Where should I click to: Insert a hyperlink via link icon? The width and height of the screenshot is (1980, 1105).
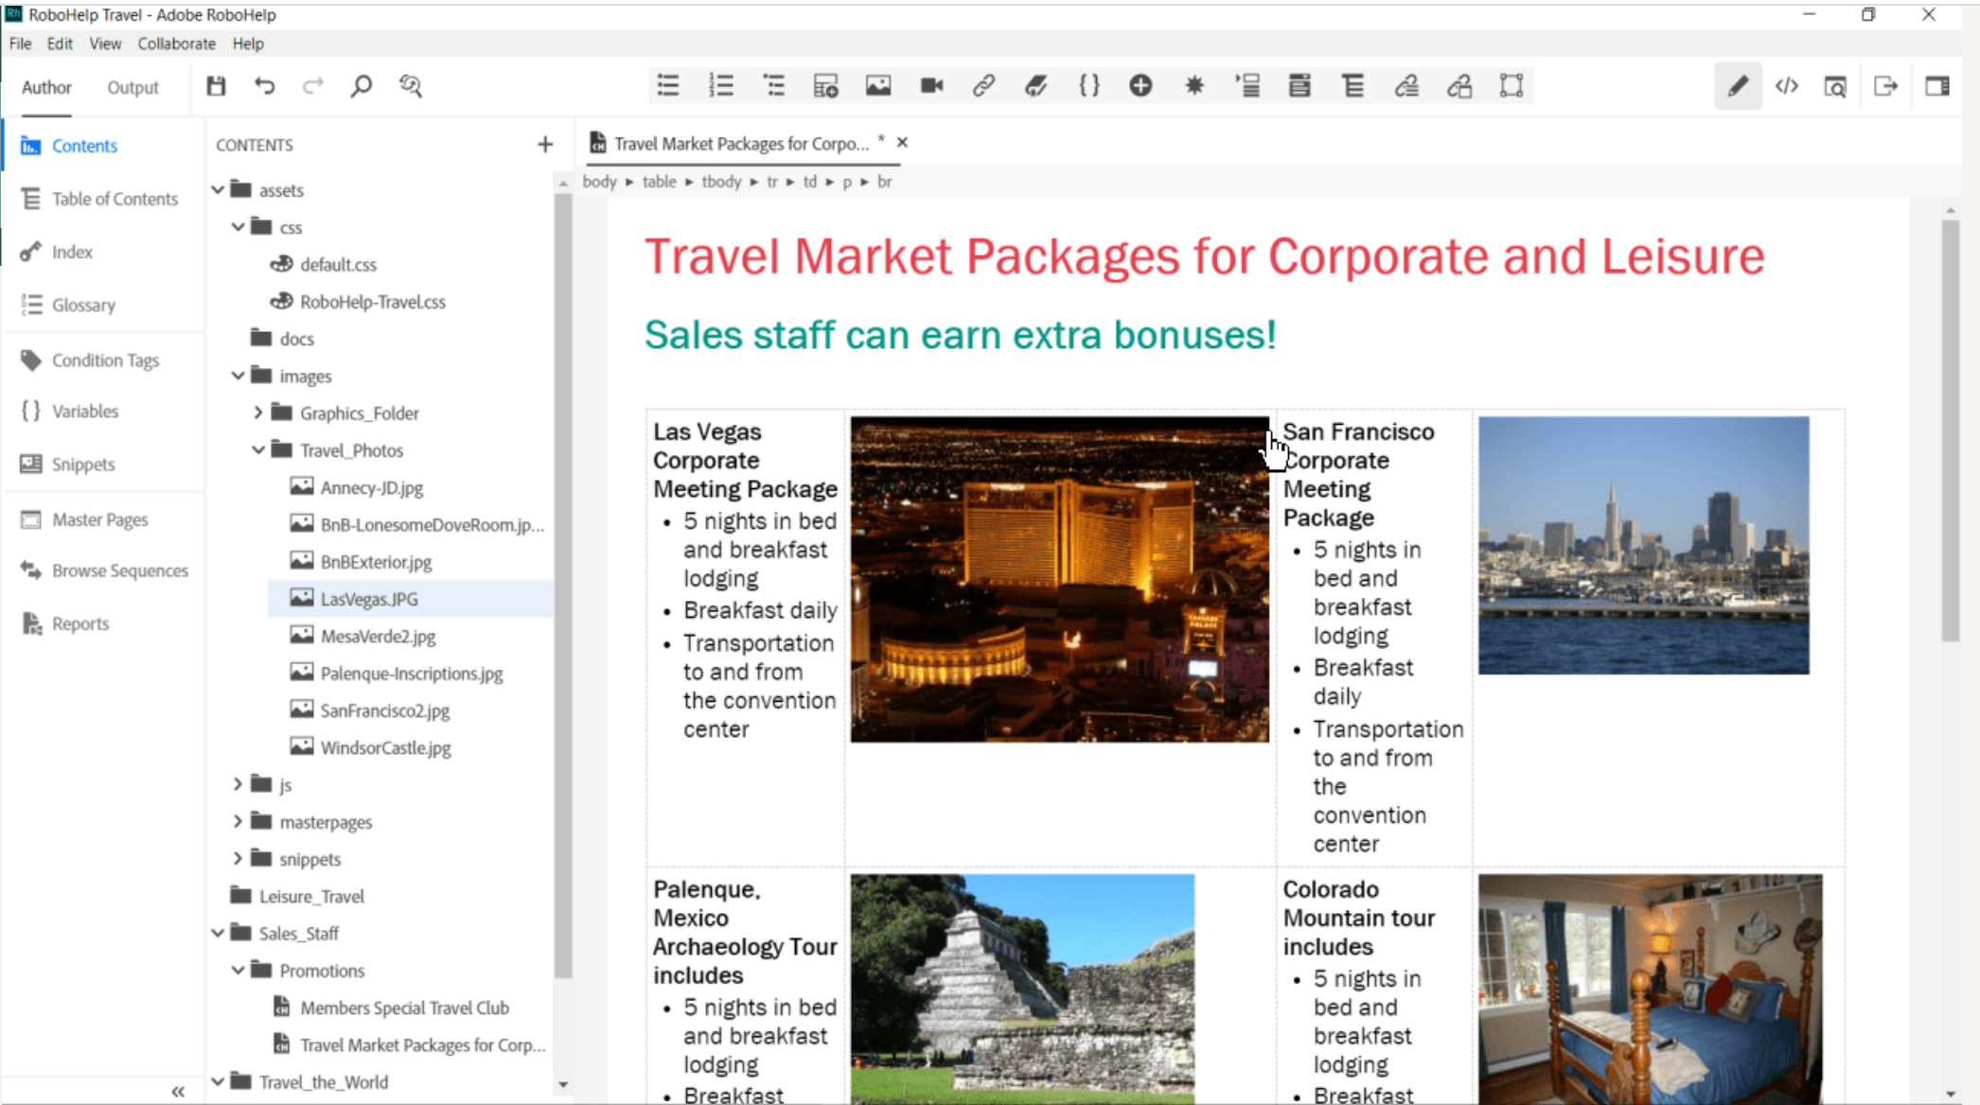point(983,86)
